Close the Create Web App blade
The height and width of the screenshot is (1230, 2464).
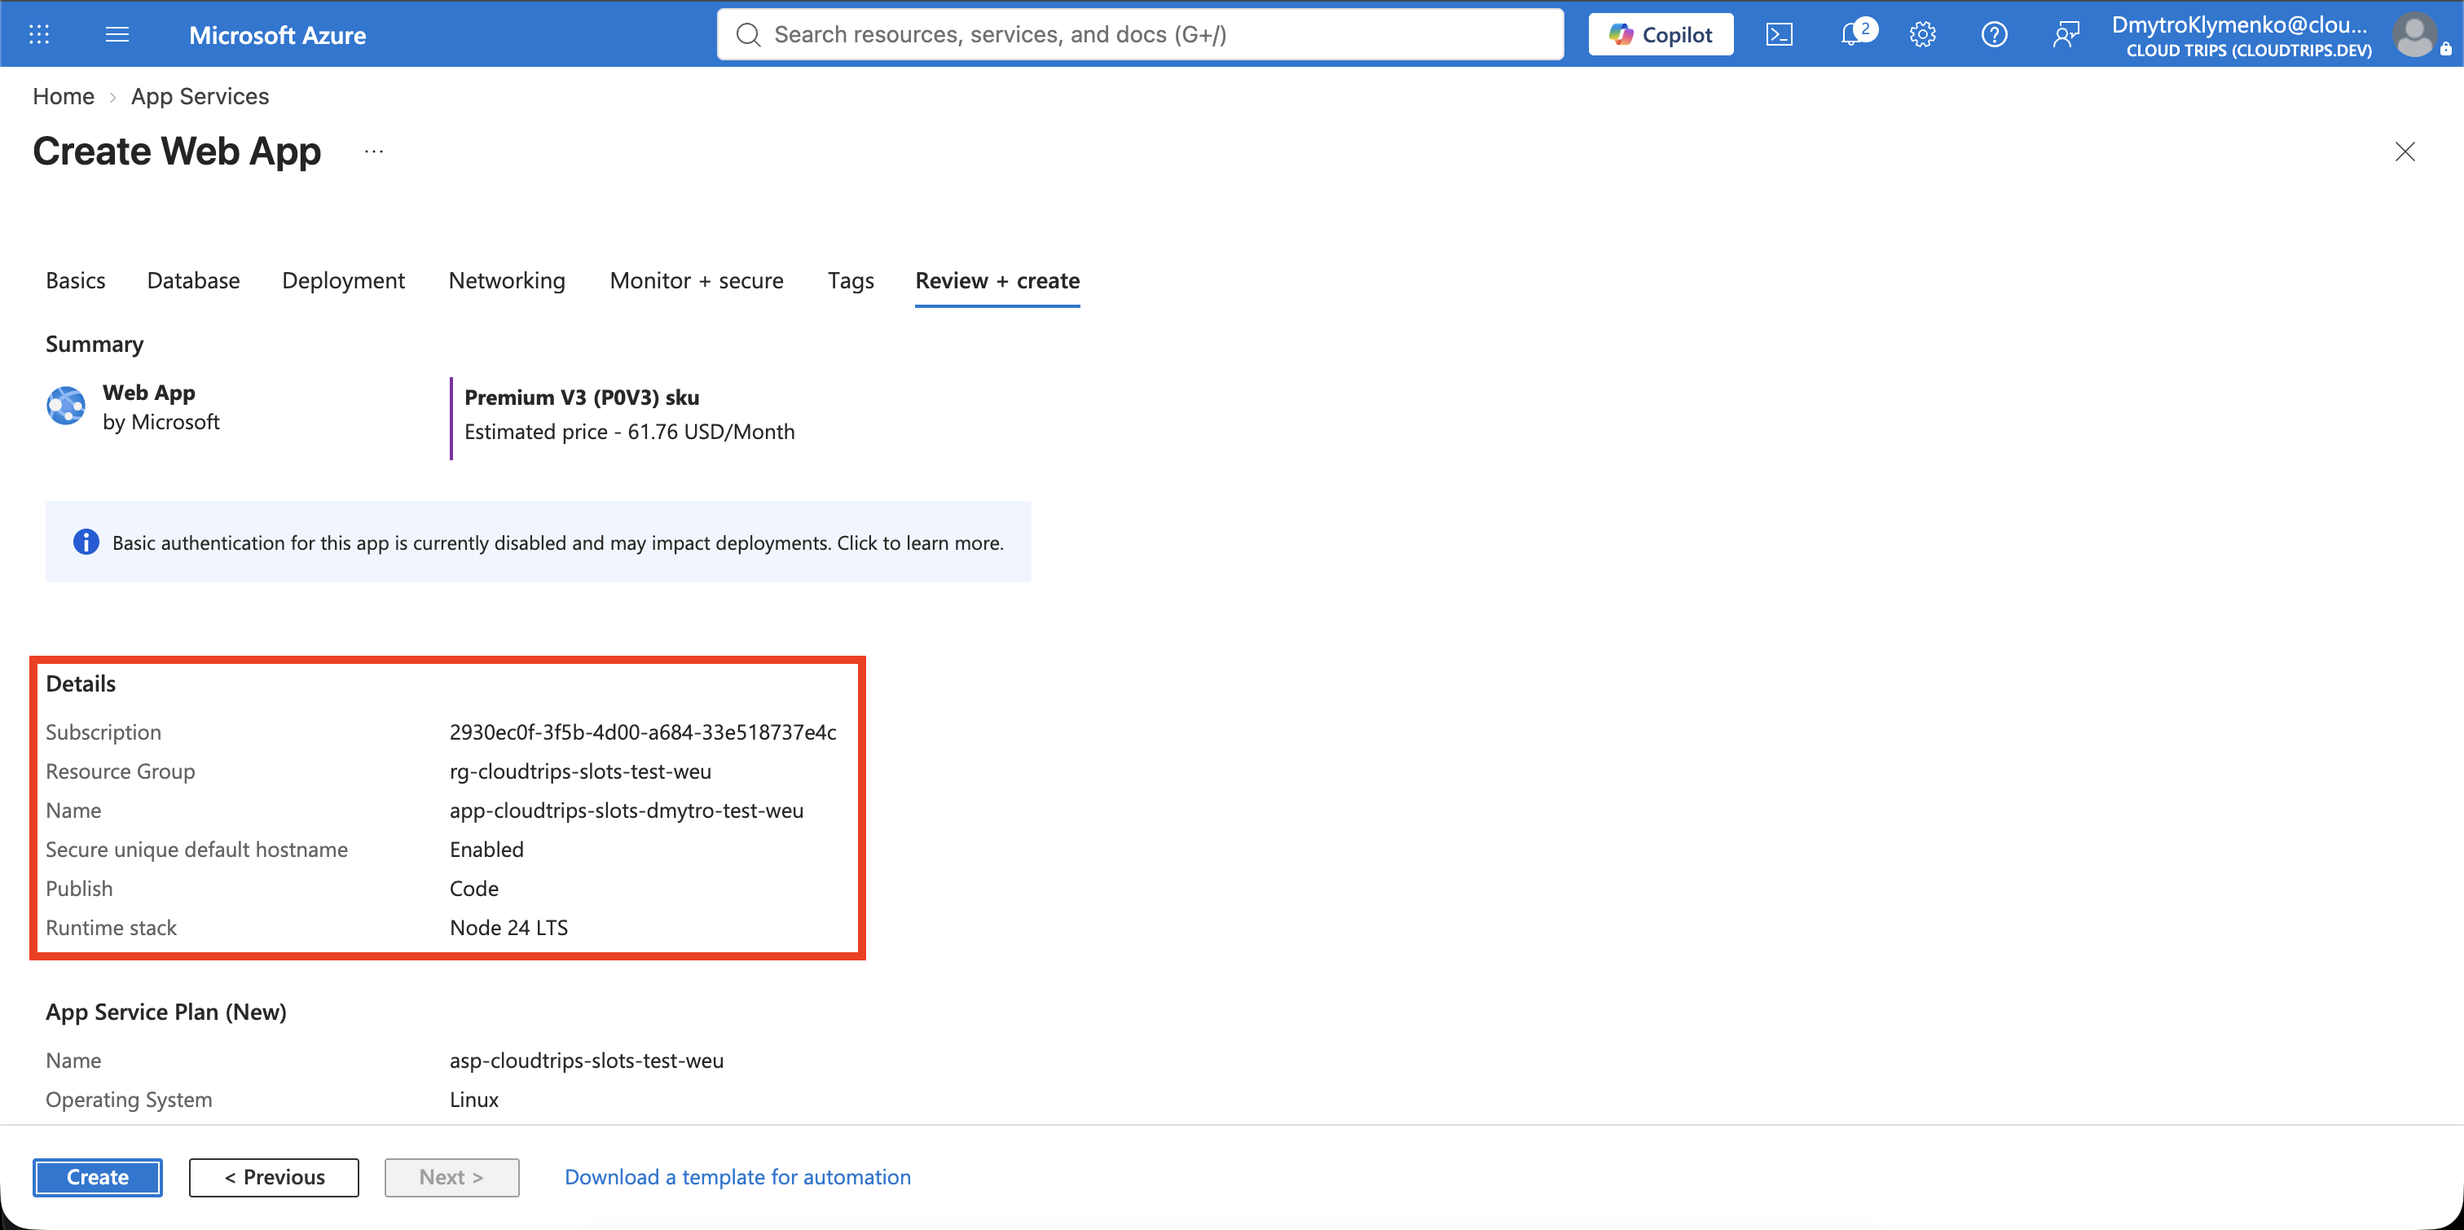(x=2405, y=152)
